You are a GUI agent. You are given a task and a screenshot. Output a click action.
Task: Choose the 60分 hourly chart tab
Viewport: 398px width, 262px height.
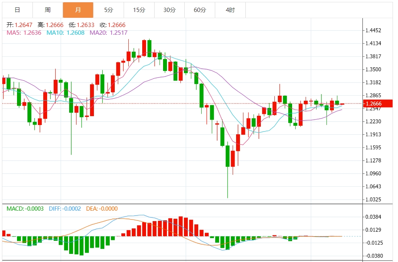click(x=200, y=10)
